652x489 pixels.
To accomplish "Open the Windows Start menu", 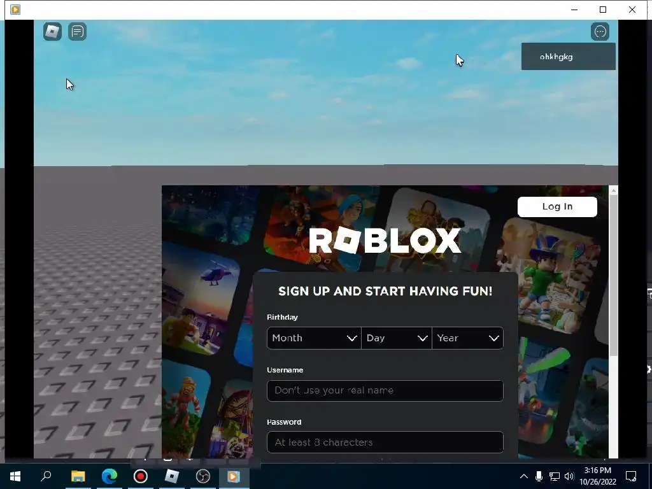I will point(15,476).
